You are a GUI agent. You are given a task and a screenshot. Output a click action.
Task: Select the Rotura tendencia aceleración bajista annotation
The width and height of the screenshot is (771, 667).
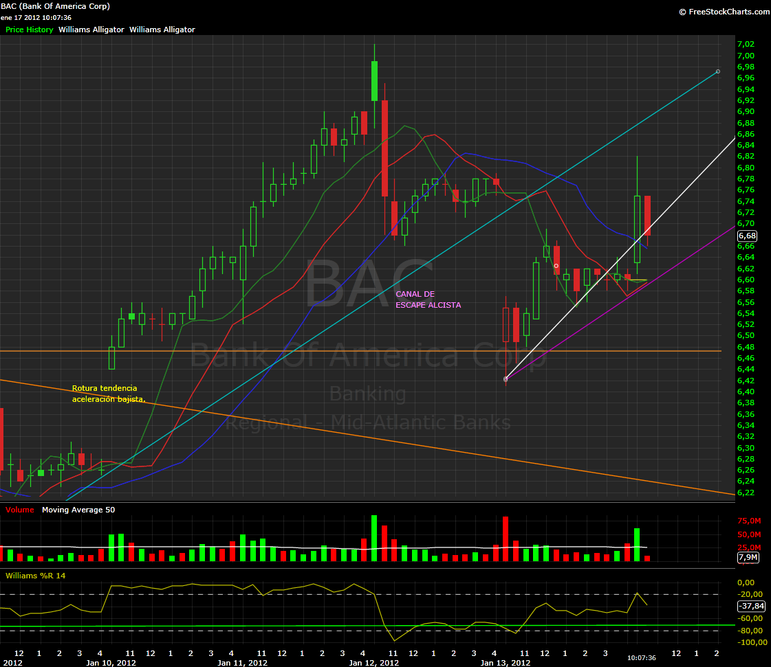click(x=109, y=394)
